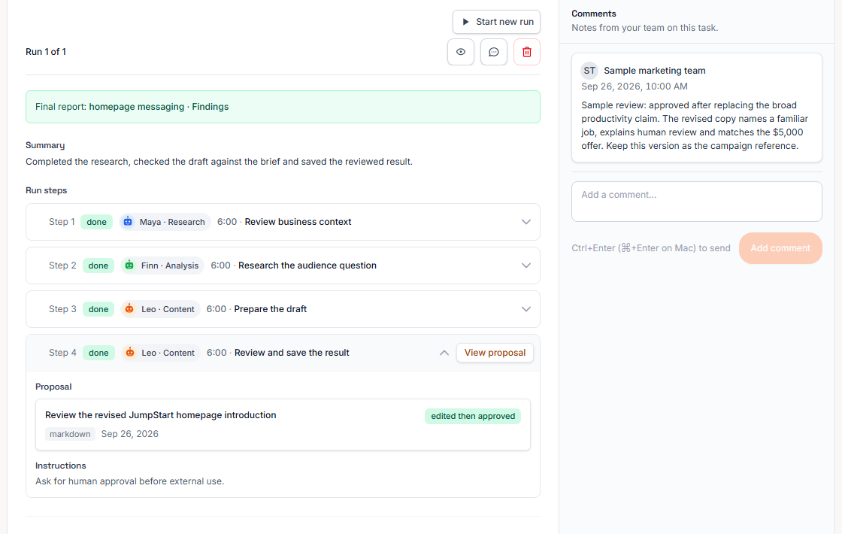Image resolution: width=842 pixels, height=534 pixels.
Task: Click the 'edited then approved' status badge
Action: tap(473, 417)
